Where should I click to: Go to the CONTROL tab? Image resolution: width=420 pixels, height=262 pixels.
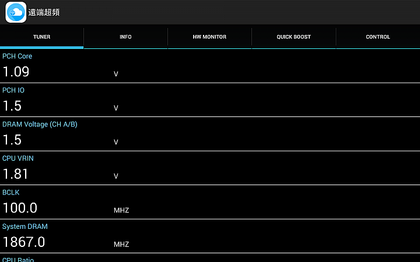click(x=378, y=37)
